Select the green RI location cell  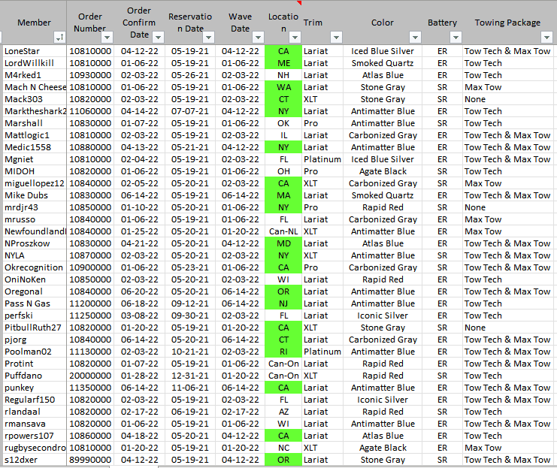tap(283, 352)
